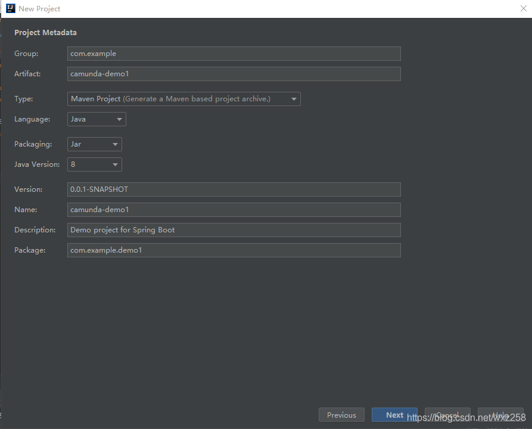This screenshot has height=429, width=532.
Task: Click the Cancel button
Action: click(447, 415)
